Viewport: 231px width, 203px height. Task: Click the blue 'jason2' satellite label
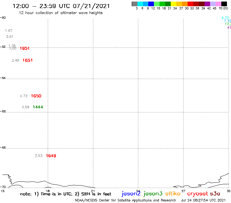[131, 194]
